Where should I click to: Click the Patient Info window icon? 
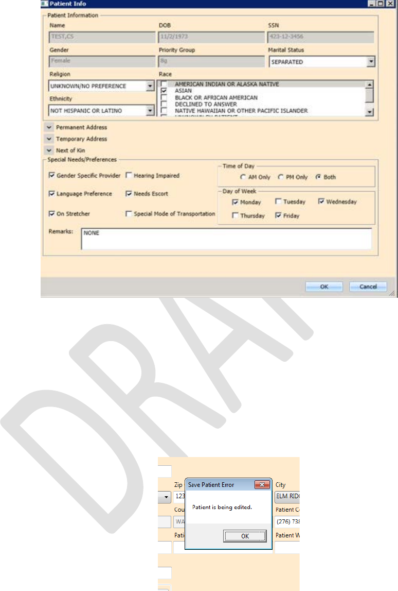tap(45, 4)
